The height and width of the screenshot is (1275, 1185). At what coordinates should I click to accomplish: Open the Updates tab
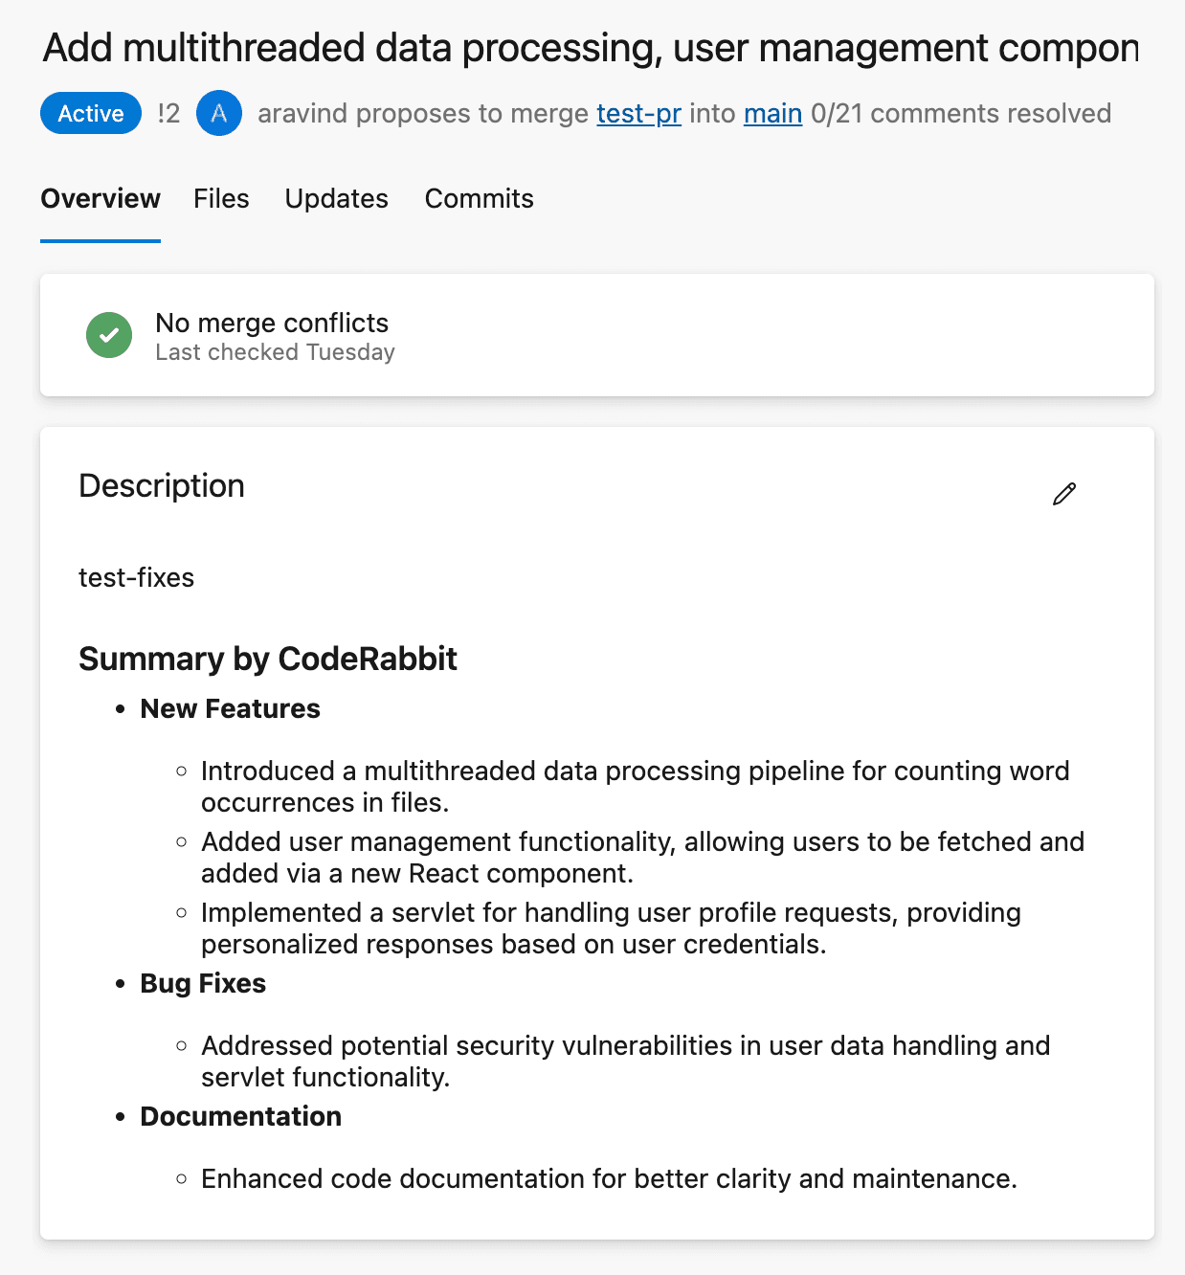click(x=337, y=199)
